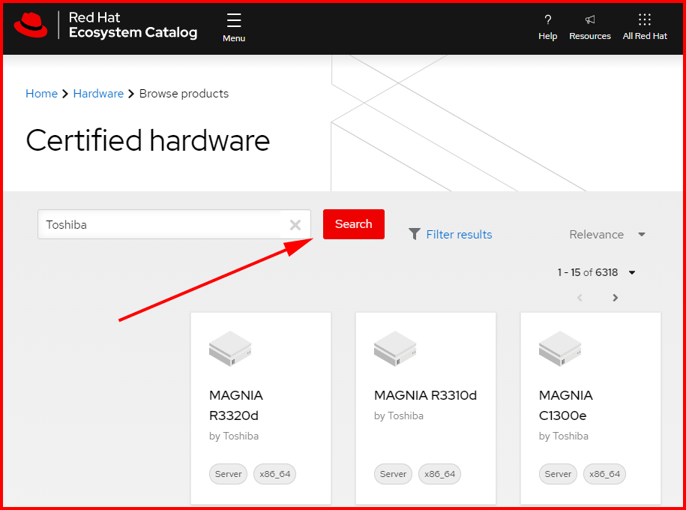The width and height of the screenshot is (686, 510).
Task: Click by Toshiba text under MAGNIA R3310d
Action: click(x=399, y=416)
